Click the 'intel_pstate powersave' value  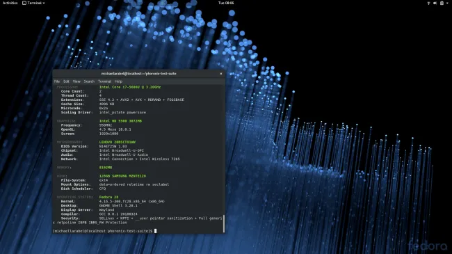click(x=122, y=112)
